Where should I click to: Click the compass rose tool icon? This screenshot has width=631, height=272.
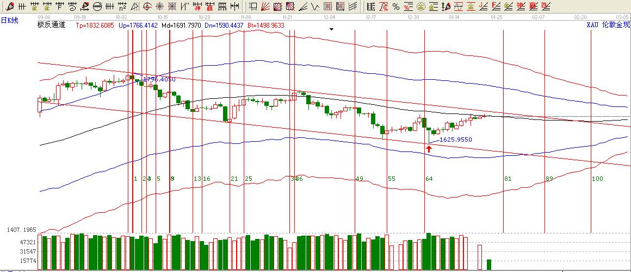[x=159, y=7]
